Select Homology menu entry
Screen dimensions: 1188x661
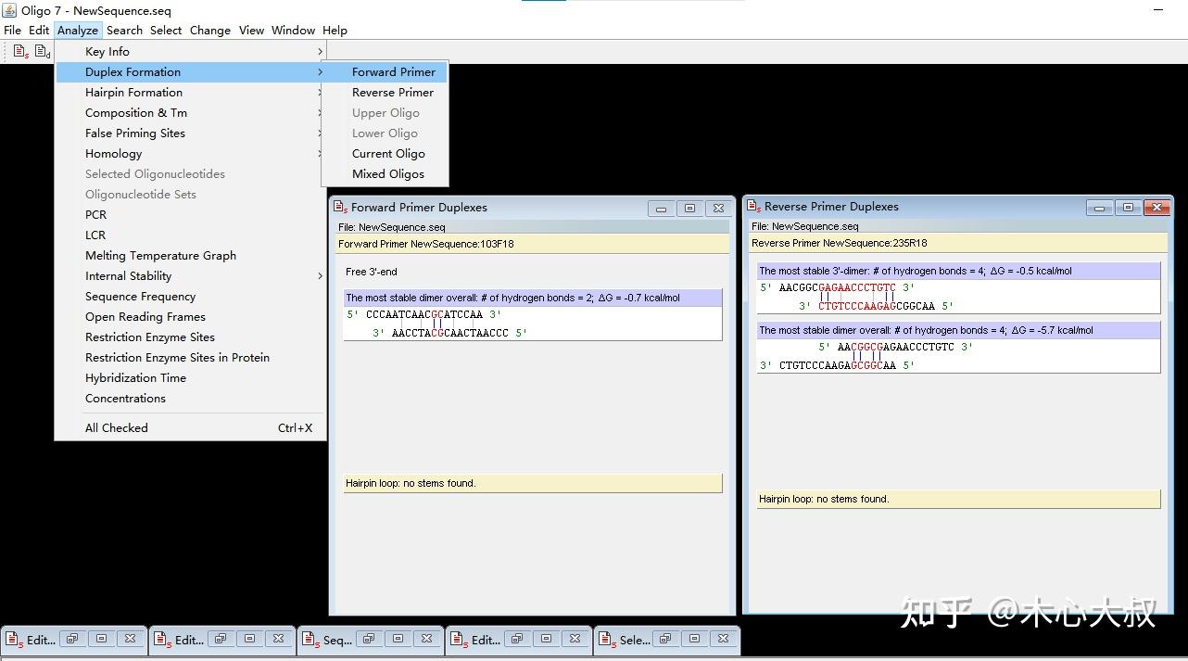[190, 154]
